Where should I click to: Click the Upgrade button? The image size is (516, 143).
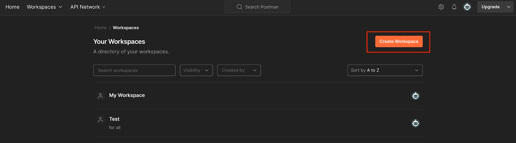[x=490, y=7]
